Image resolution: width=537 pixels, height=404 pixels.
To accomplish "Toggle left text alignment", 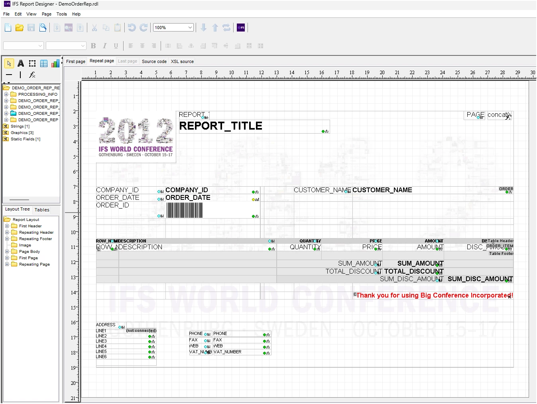I will click(131, 46).
